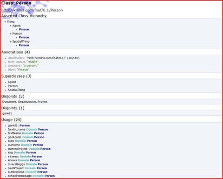The image size is (223, 179).
Task: Click the Class: Person page title
Action: (16, 3)
